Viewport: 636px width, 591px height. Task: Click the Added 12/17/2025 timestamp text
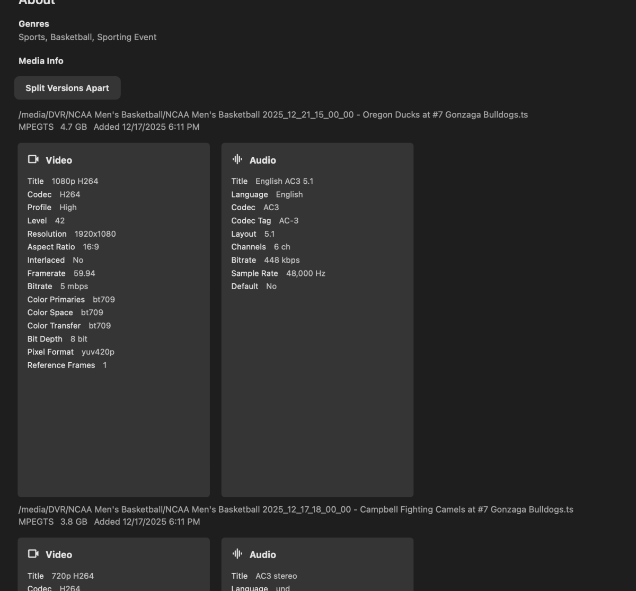(x=146, y=127)
